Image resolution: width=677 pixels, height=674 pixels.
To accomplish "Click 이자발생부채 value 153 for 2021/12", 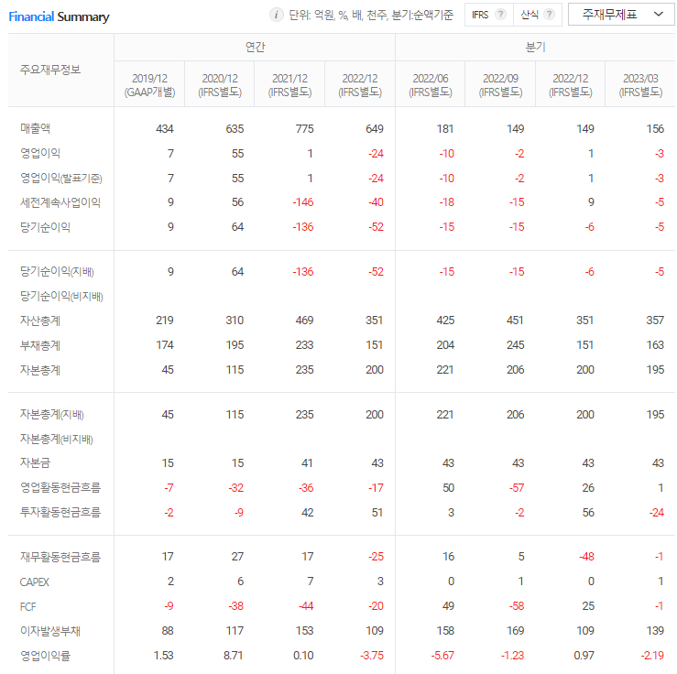I will pyautogui.click(x=304, y=630).
